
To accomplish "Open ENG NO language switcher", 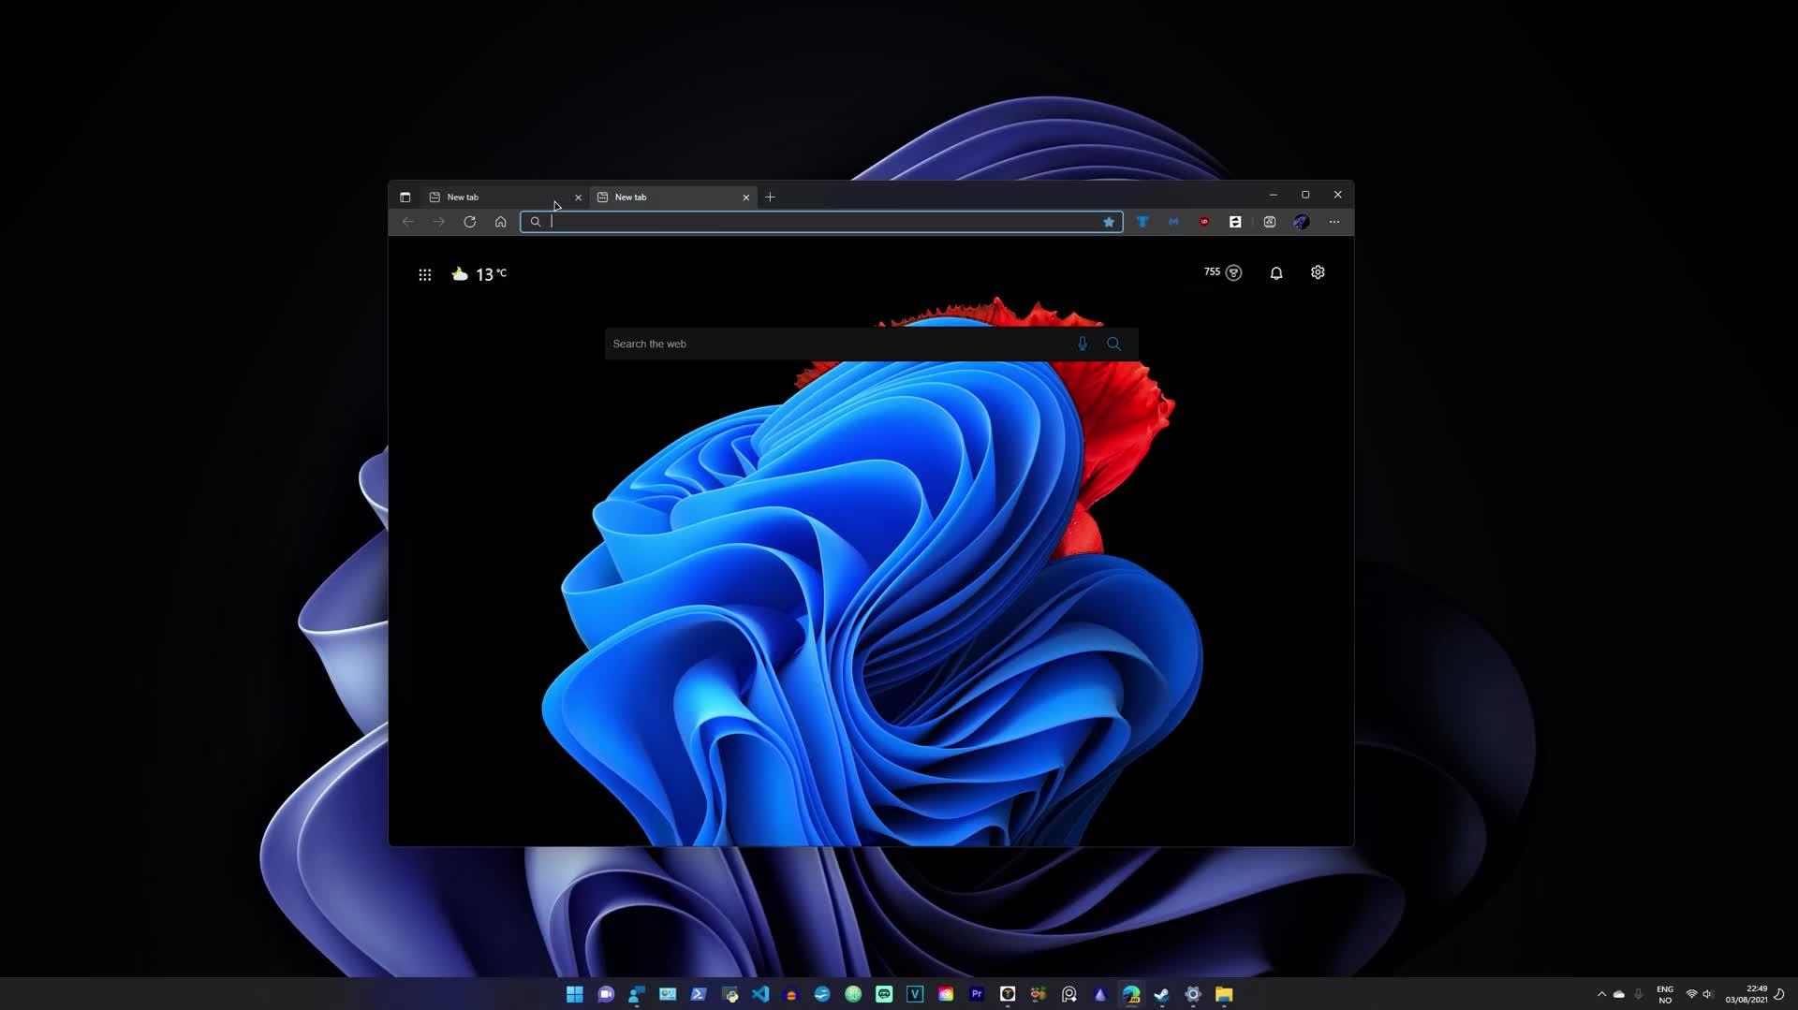I will (1665, 994).
